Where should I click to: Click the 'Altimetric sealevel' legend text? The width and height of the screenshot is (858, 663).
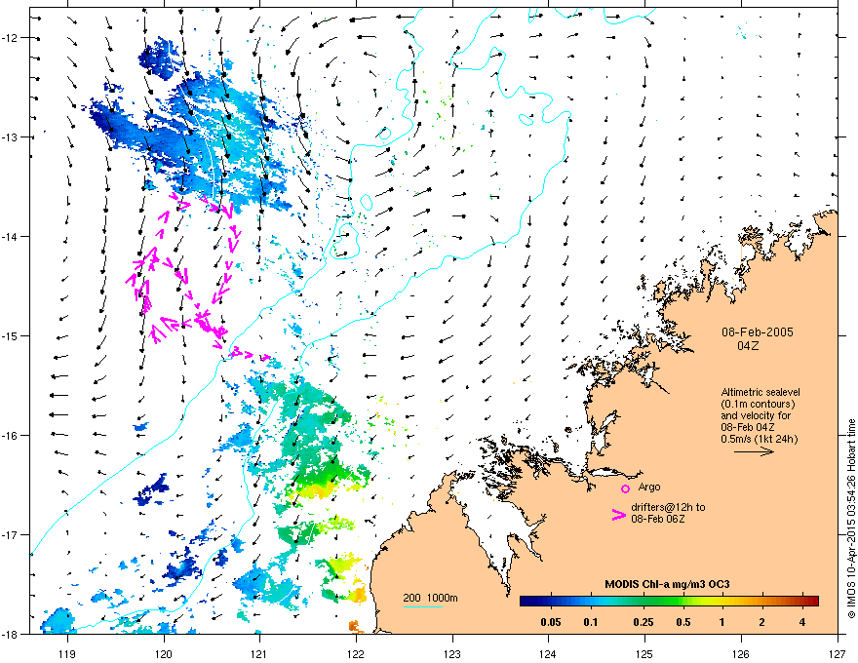[760, 392]
